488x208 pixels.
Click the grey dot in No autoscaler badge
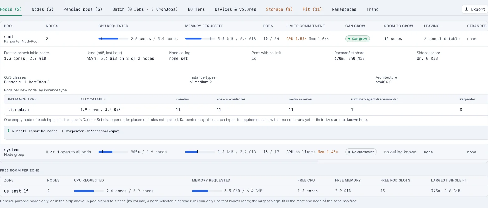349,152
